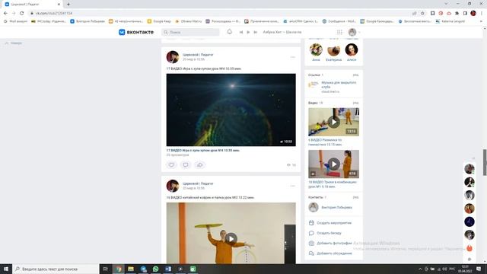The width and height of the screenshot is (487, 274).
Task: Open the three-dot menu of the hula hoop post
Action: click(292, 57)
